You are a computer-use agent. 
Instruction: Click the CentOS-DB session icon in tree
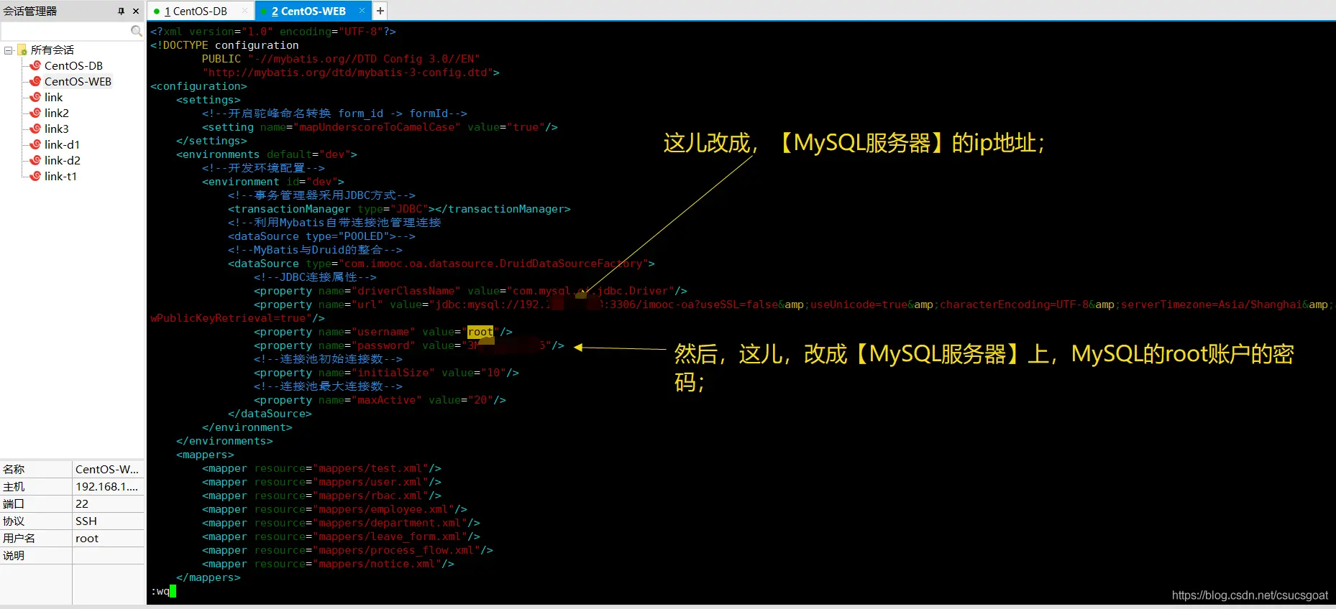pos(35,65)
